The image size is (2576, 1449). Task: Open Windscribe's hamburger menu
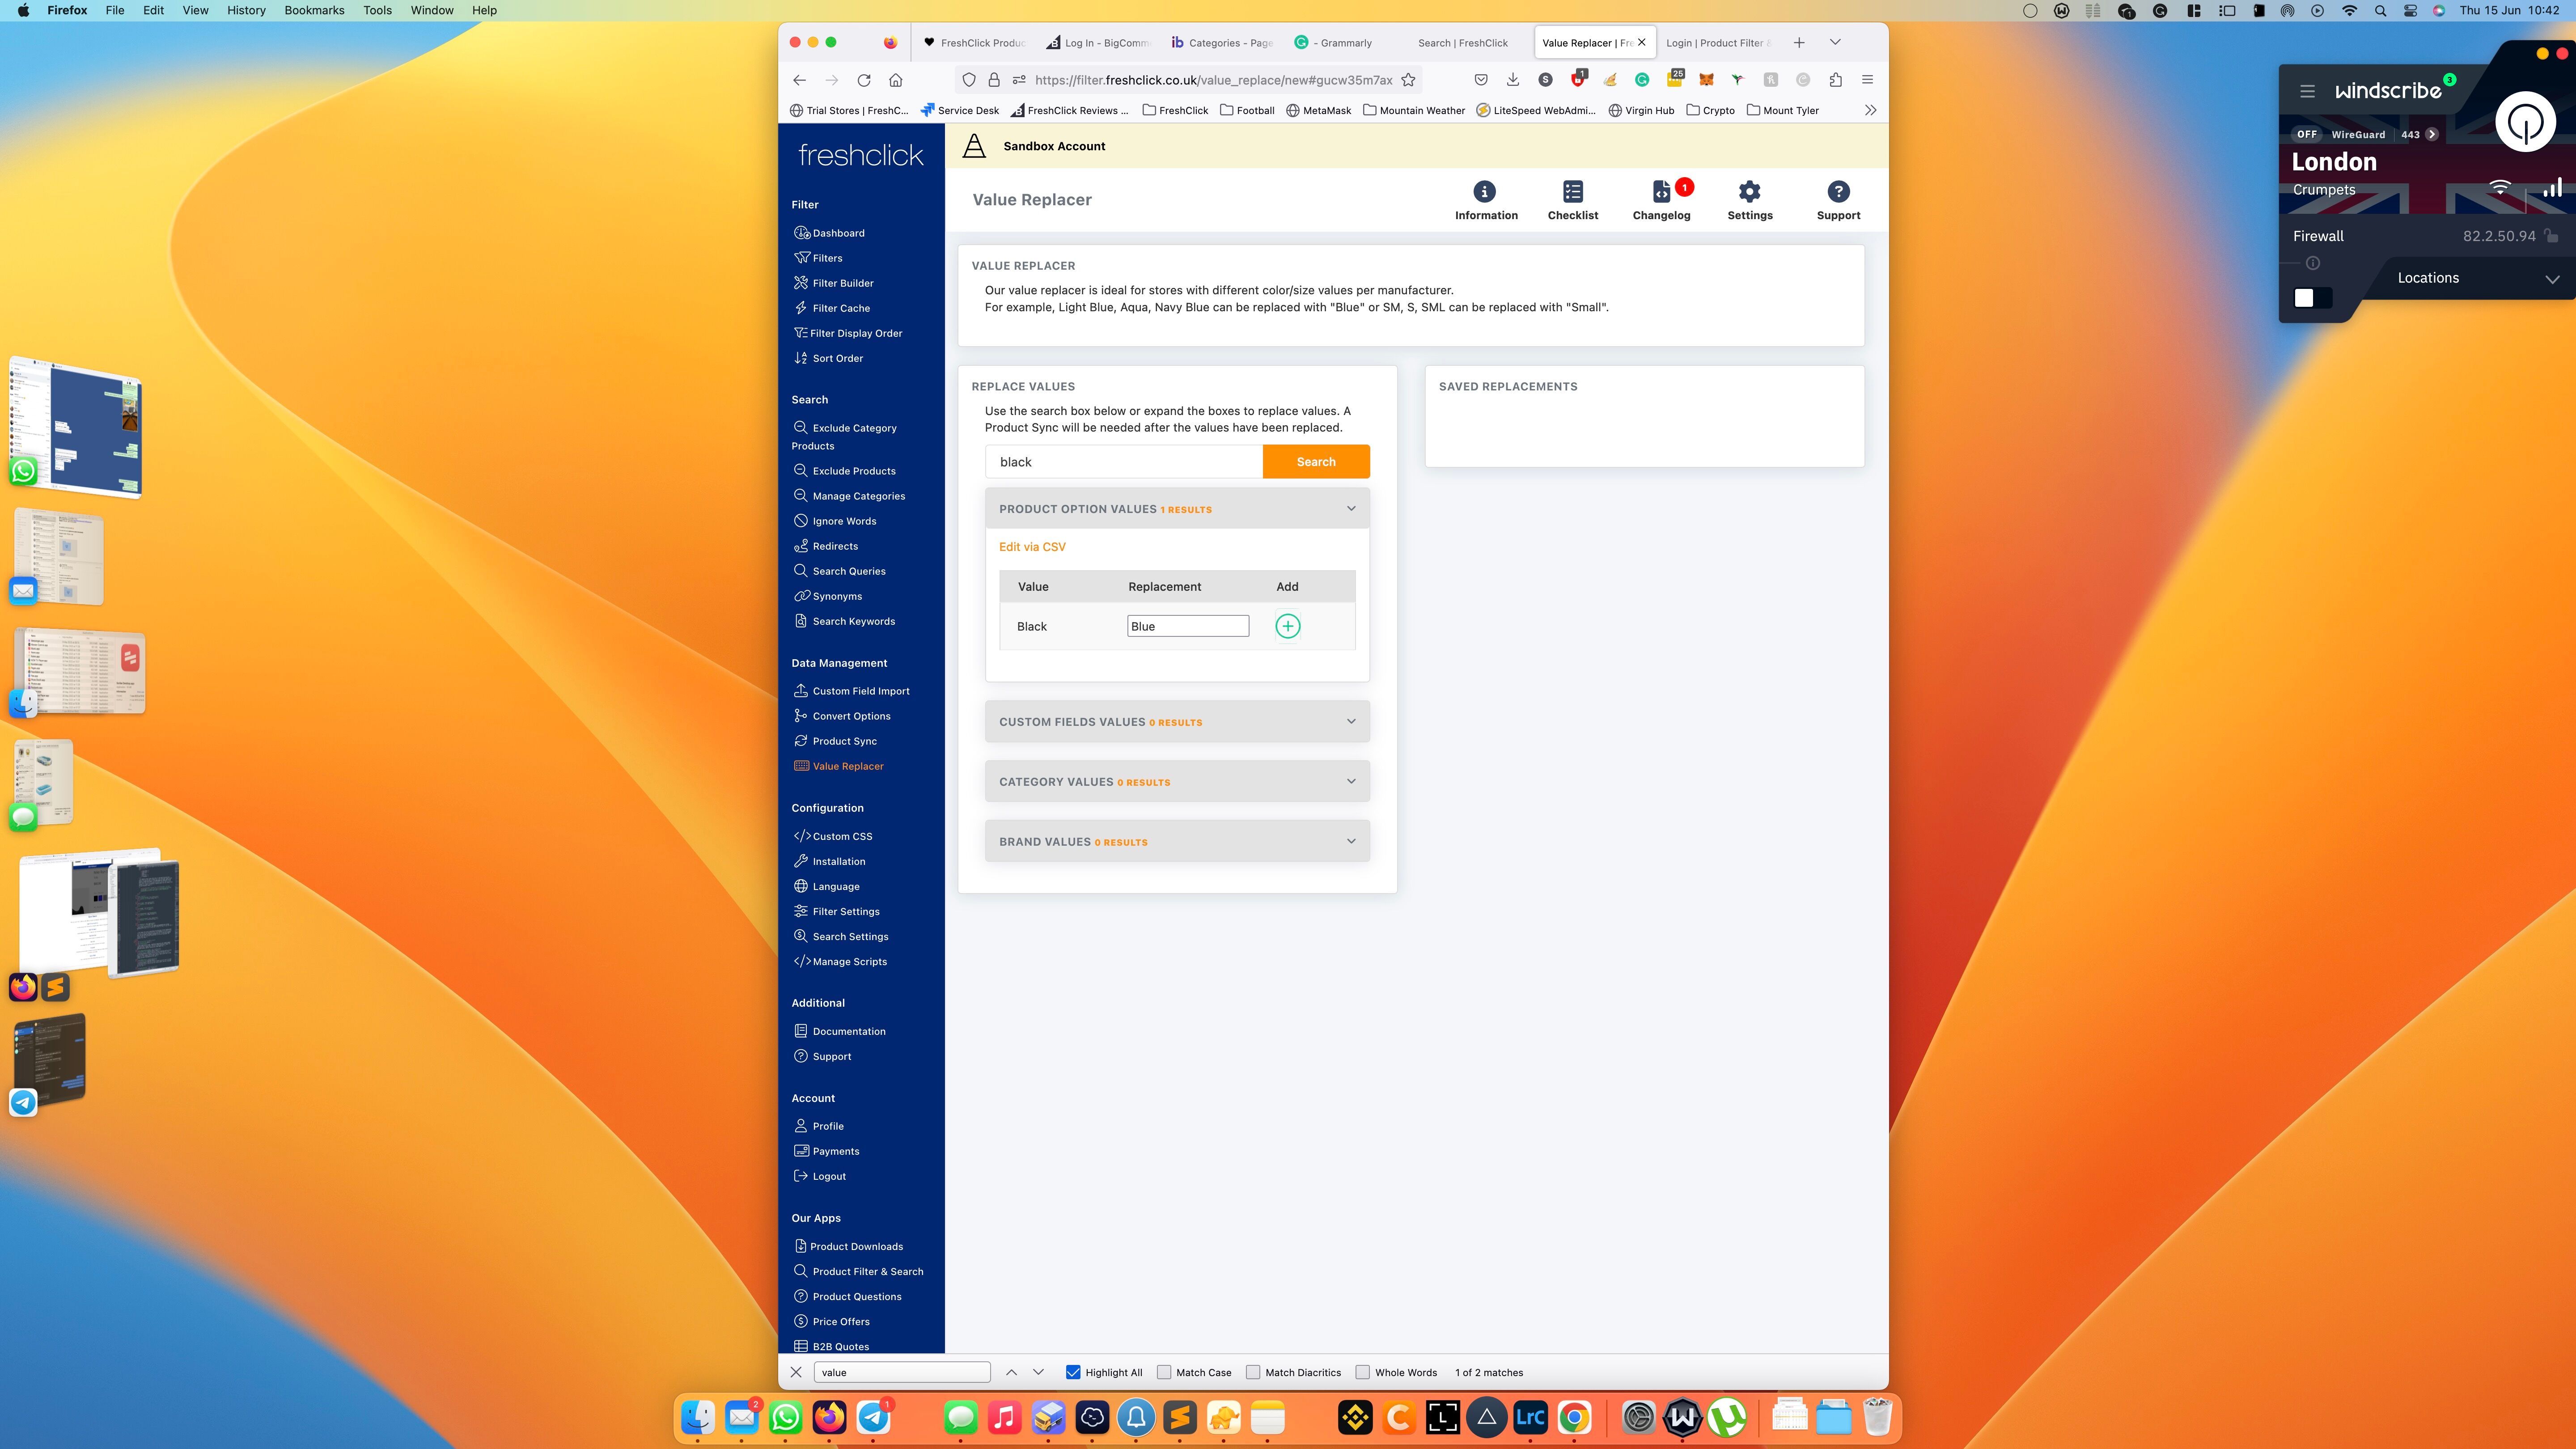tap(2308, 90)
